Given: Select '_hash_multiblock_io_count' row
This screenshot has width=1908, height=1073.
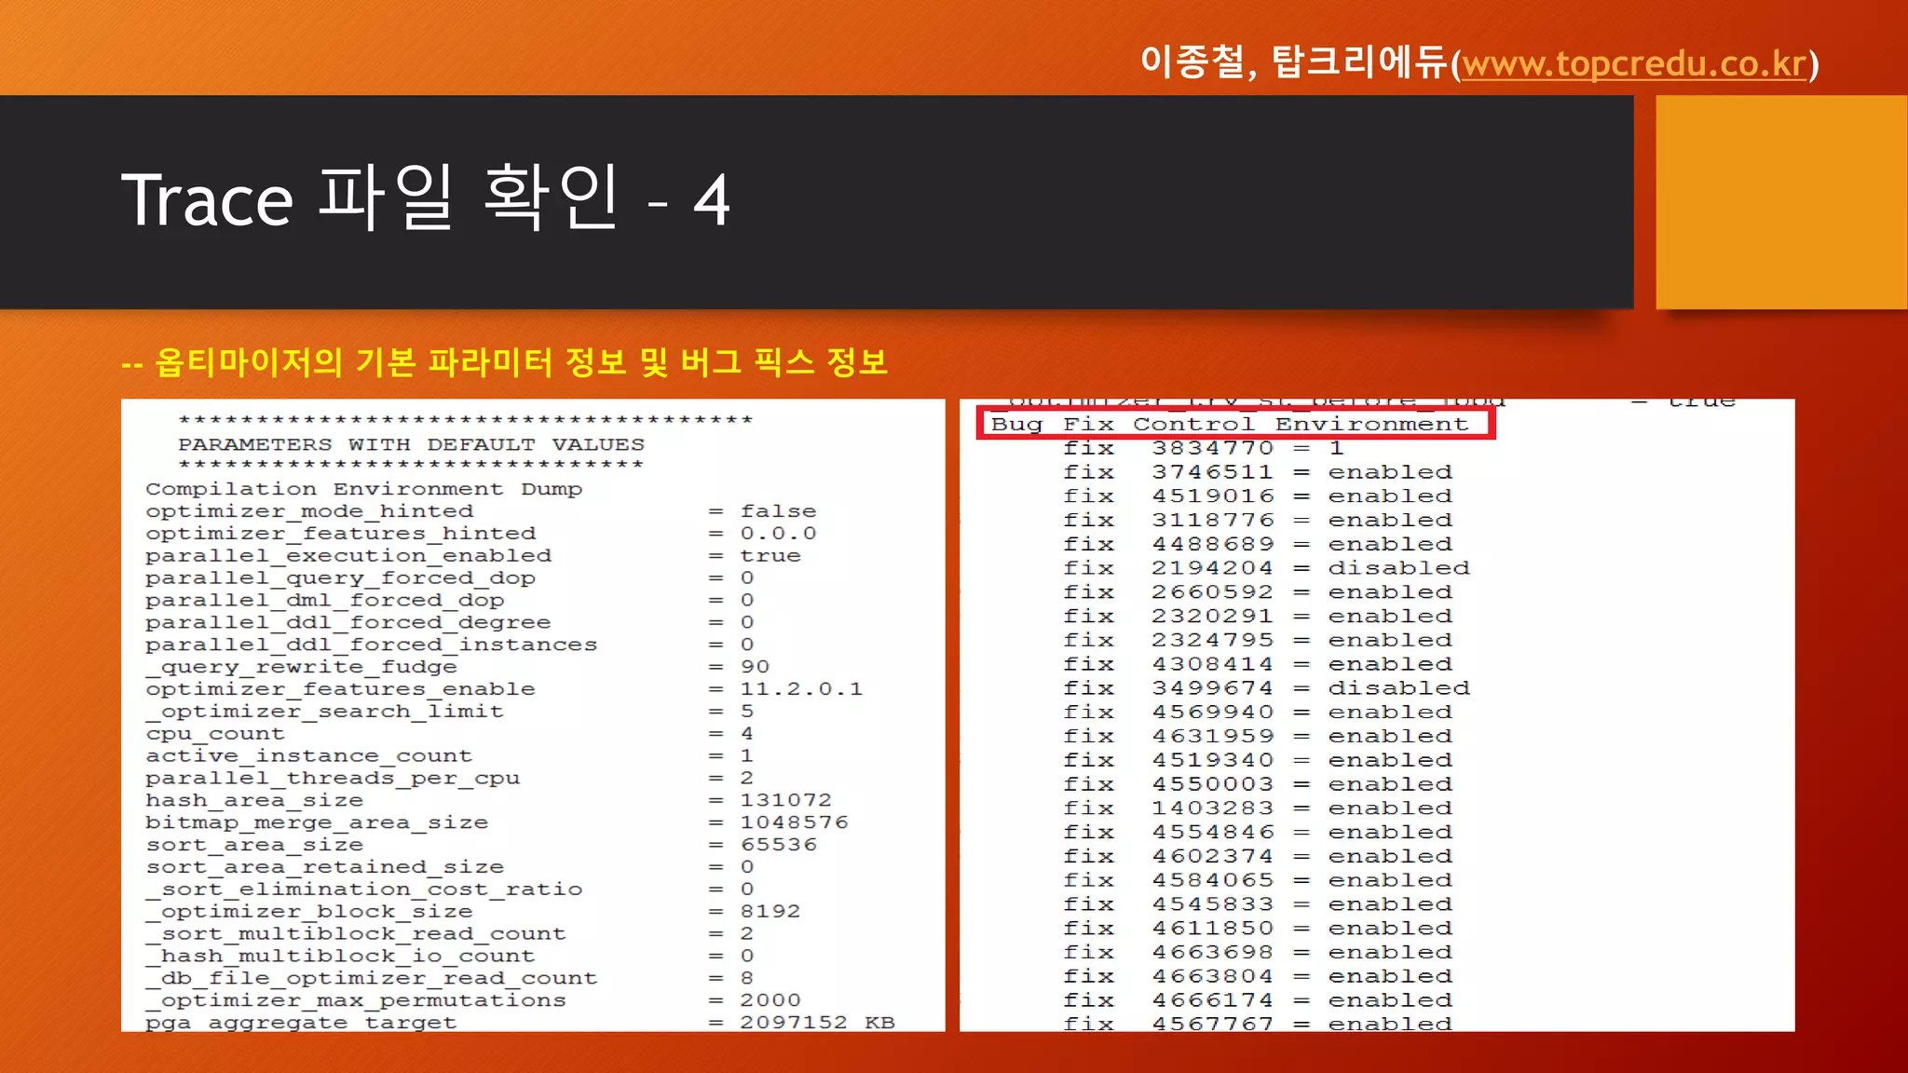Looking at the screenshot, I should pyautogui.click(x=450, y=957).
